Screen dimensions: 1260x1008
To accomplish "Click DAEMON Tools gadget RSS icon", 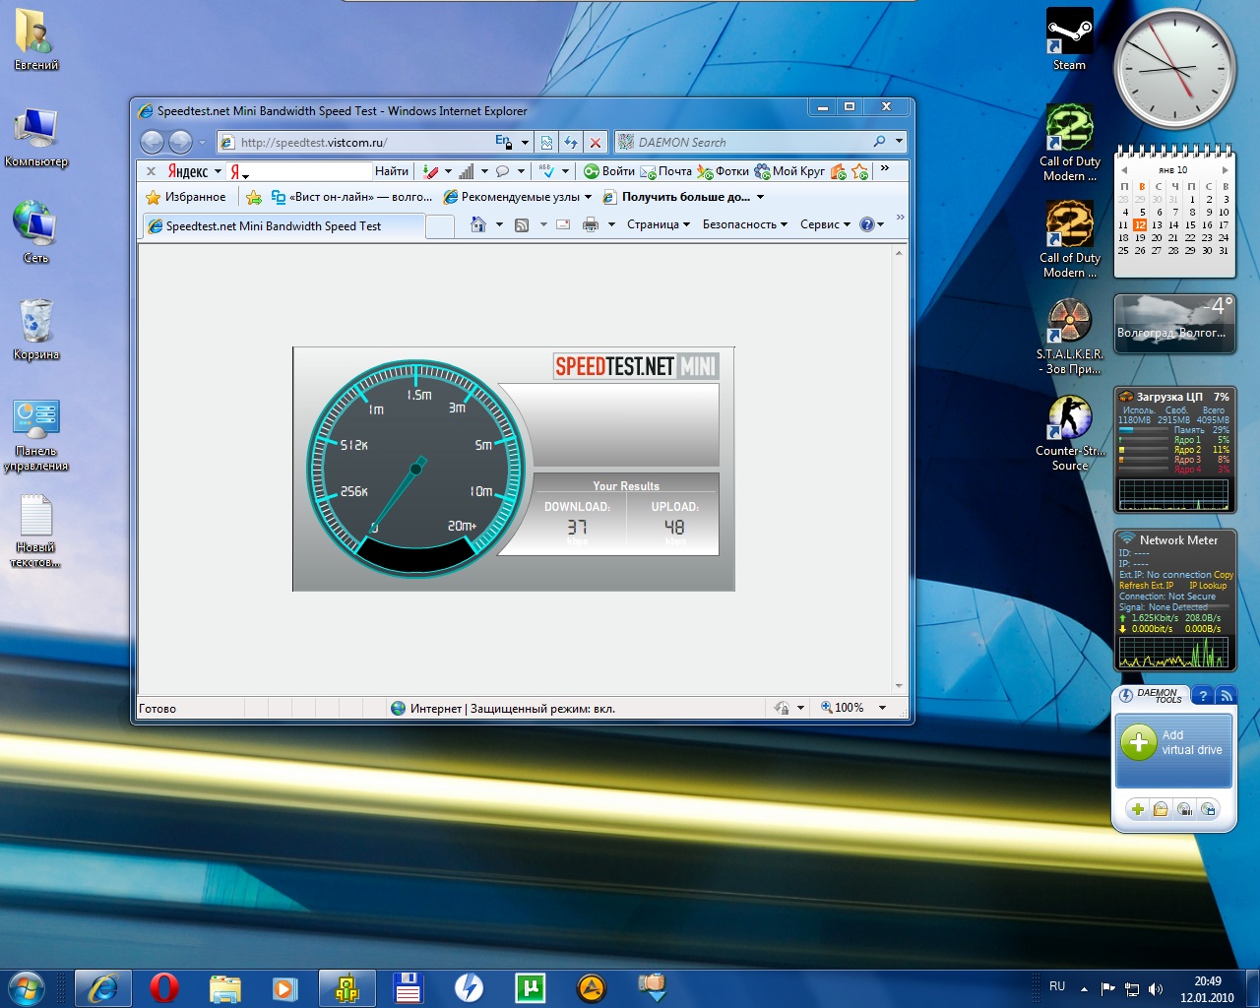I will 1226,695.
